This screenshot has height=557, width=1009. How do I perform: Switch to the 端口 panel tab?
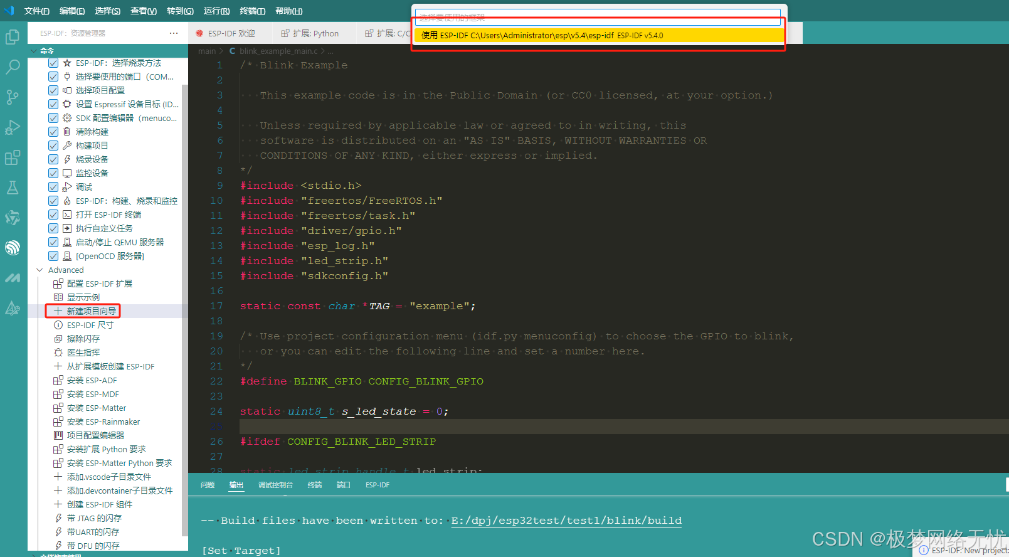pyautogui.click(x=343, y=485)
